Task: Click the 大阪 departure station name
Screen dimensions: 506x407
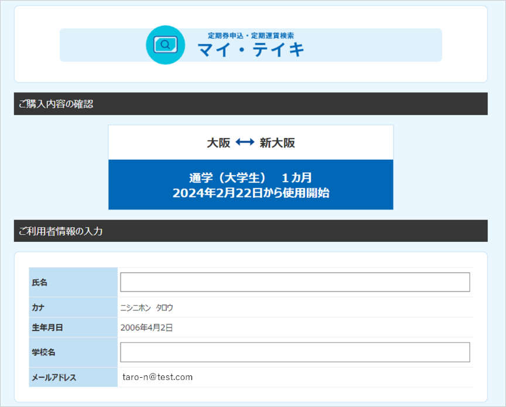Action: [x=218, y=143]
